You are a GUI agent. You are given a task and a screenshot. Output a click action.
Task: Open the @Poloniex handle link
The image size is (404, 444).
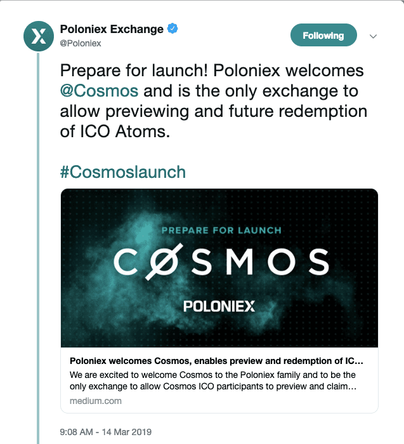coord(81,43)
